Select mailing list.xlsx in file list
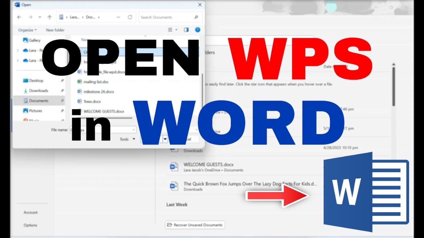The width and height of the screenshot is (424, 238). coord(96,82)
